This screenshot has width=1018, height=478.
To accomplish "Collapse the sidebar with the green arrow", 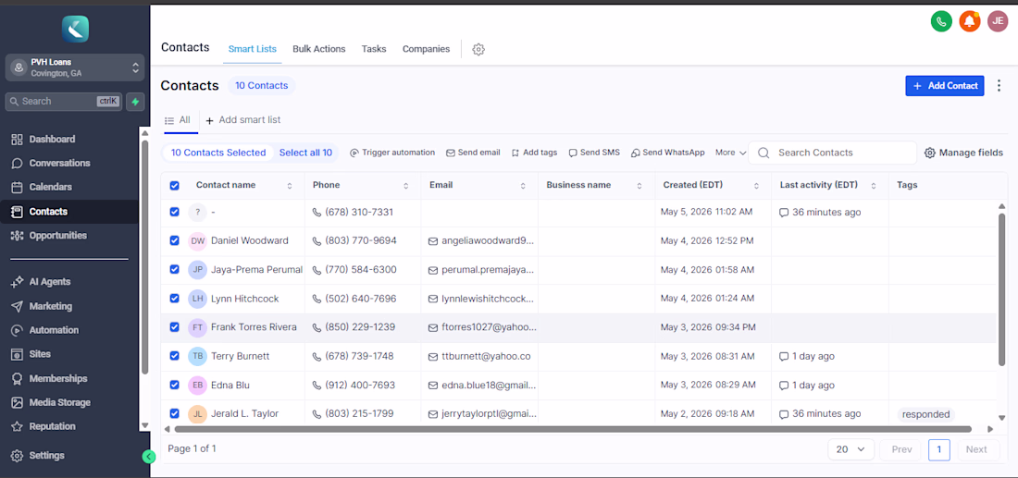I will click(x=149, y=457).
